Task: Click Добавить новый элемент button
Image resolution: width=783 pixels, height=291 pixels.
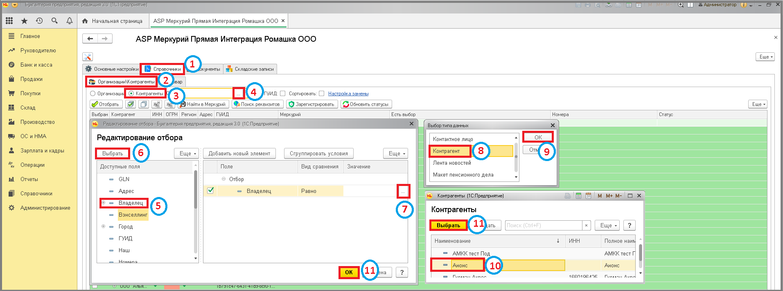Action: [x=239, y=154]
